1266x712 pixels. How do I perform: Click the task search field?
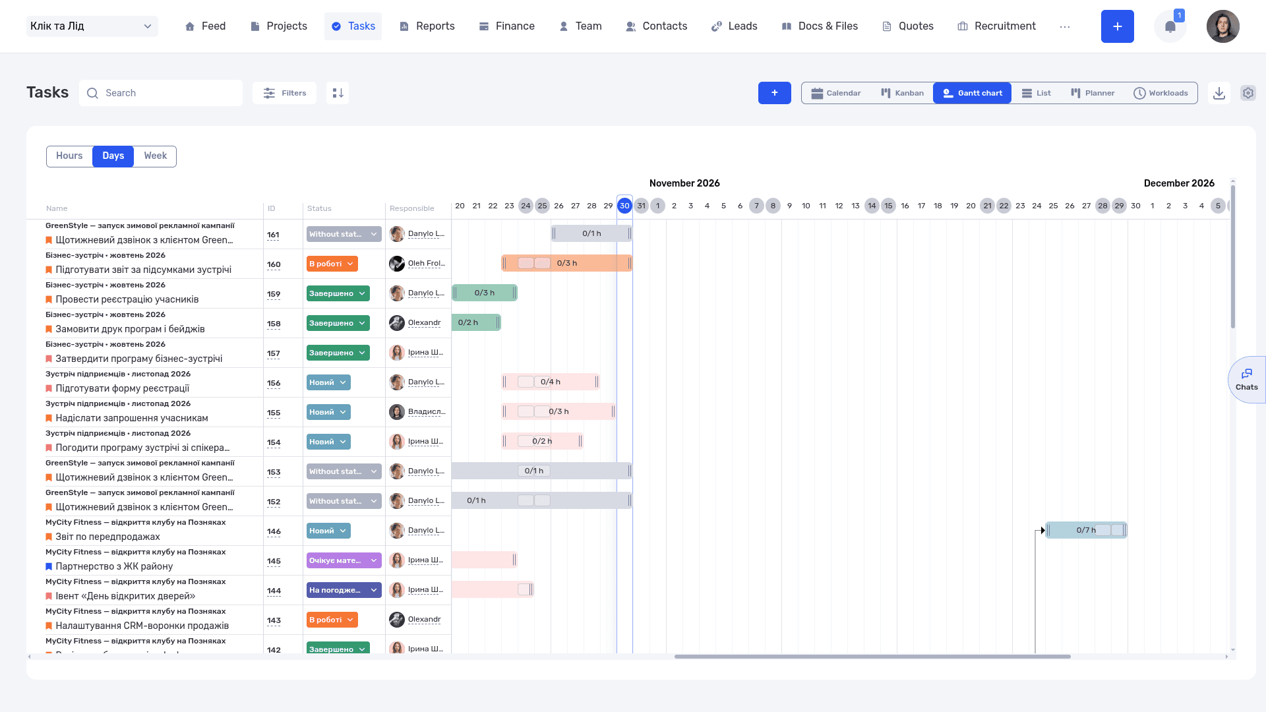pyautogui.click(x=161, y=93)
